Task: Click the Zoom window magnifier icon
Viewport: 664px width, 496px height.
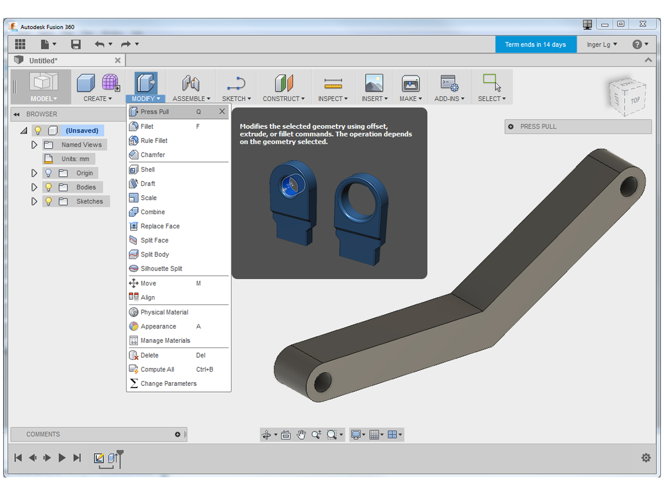Action: 317,435
